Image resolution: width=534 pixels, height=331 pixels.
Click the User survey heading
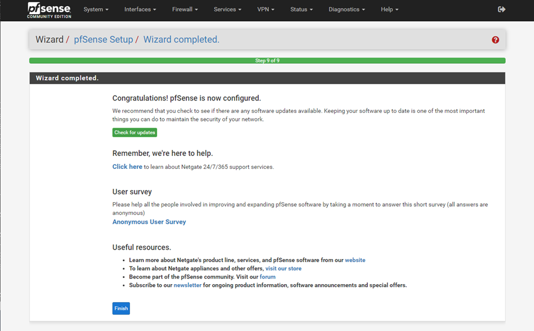(x=132, y=191)
